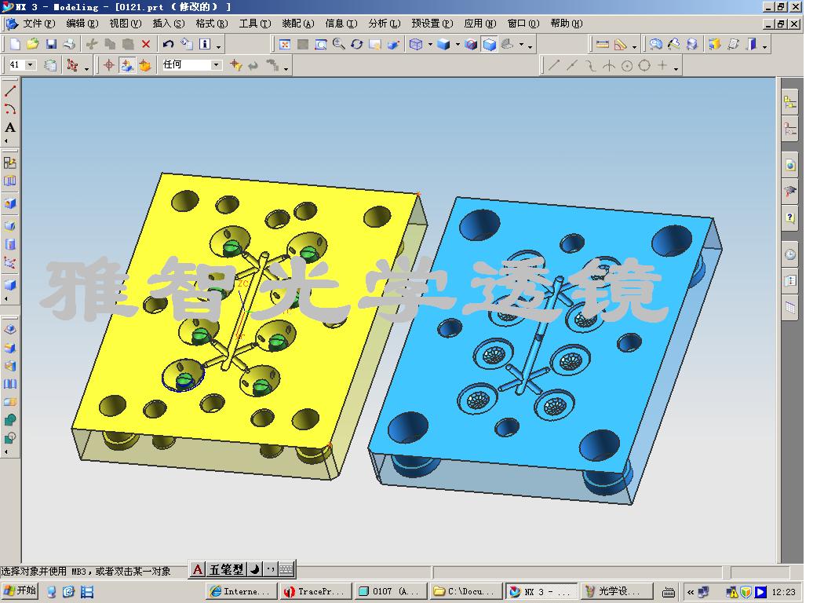The width and height of the screenshot is (824, 603).
Task: Open the 分析(L) menu
Action: click(x=384, y=24)
